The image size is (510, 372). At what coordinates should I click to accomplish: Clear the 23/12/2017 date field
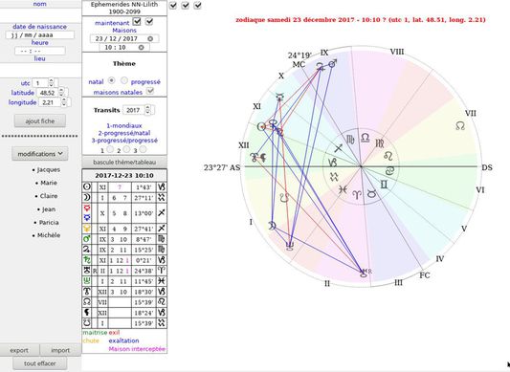pos(150,38)
